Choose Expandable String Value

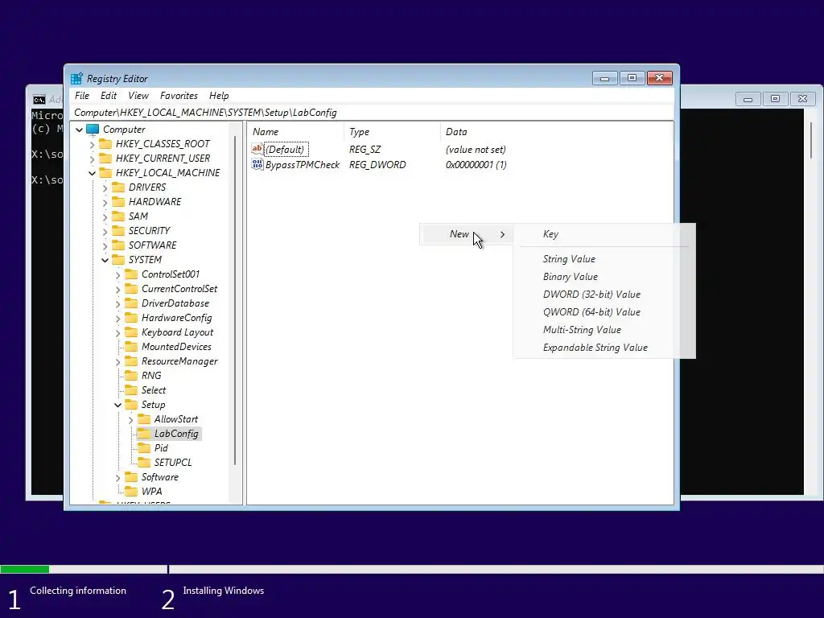tap(604, 348)
